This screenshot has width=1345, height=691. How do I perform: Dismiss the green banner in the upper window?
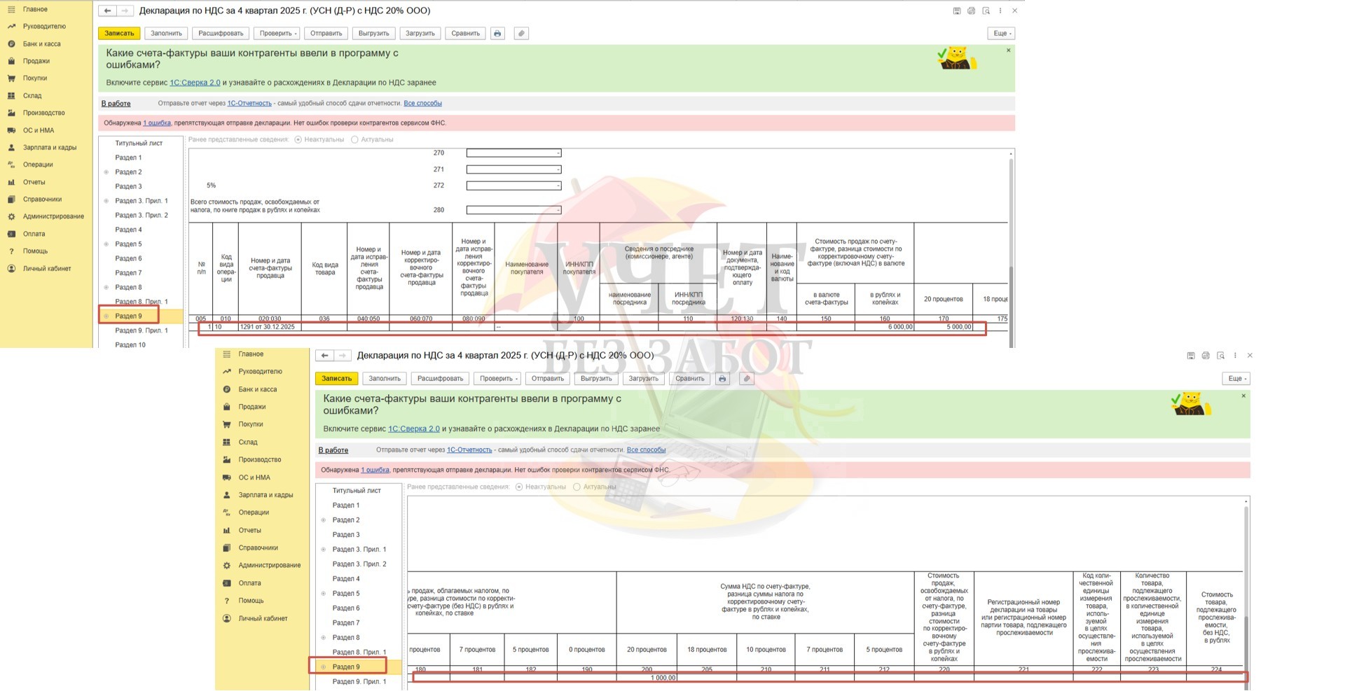pyautogui.click(x=1009, y=50)
